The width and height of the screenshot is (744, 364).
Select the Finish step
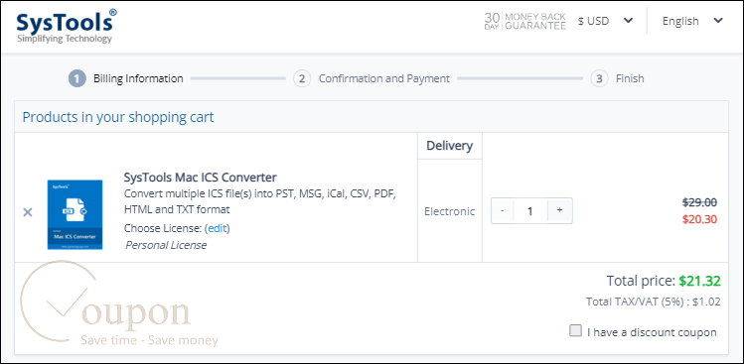617,78
